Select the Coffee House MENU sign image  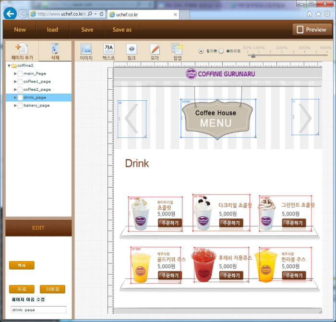click(218, 118)
